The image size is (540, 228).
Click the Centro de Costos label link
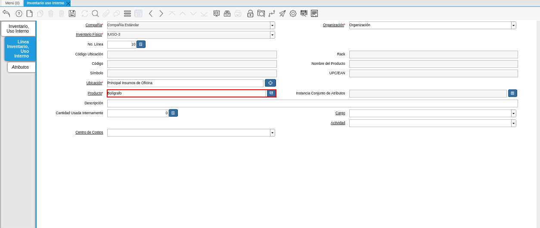pyautogui.click(x=89, y=132)
